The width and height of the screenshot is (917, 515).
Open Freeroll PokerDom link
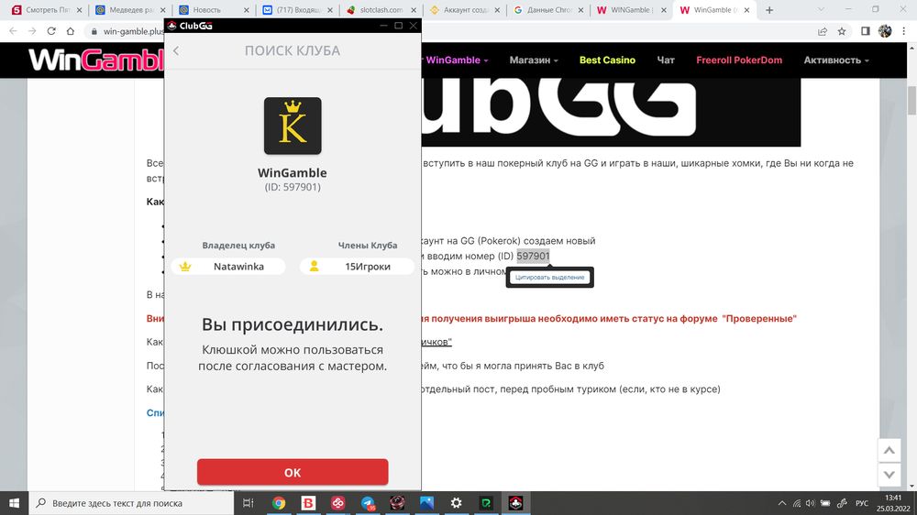[x=739, y=60]
